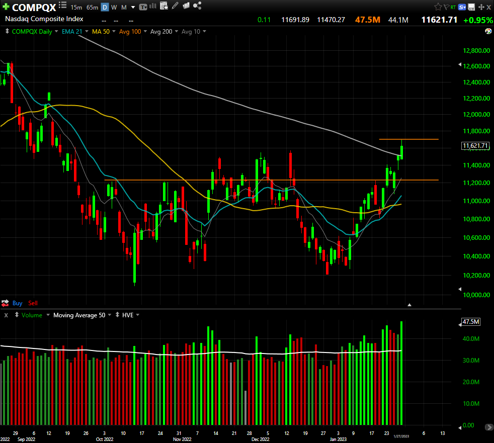This screenshot has width=494, height=443.
Task: Click the low value 11470.27
Action: coord(331,20)
